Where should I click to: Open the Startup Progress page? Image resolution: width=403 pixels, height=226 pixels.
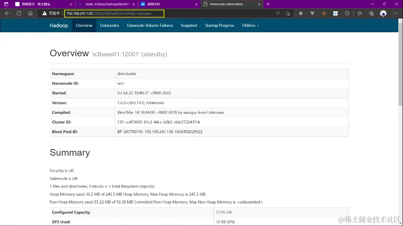pos(220,25)
